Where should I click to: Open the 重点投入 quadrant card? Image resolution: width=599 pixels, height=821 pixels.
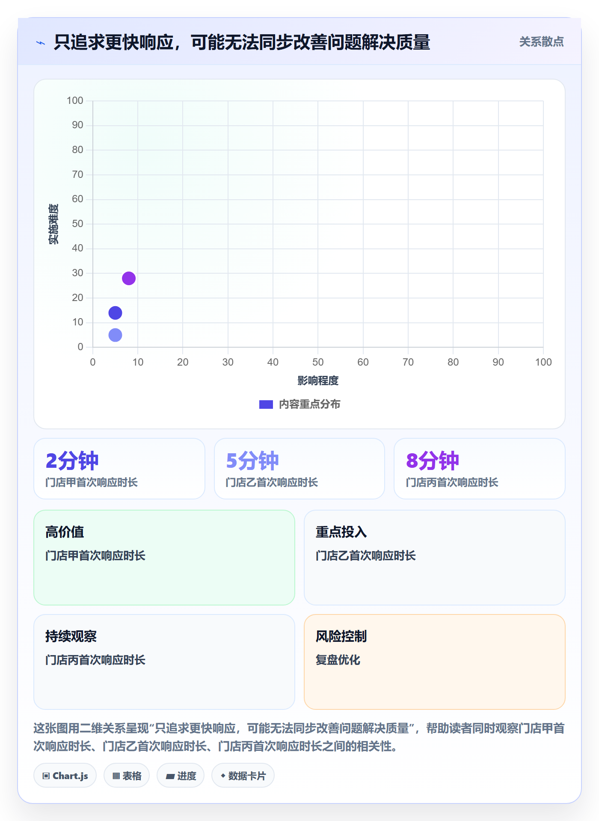[x=435, y=558]
